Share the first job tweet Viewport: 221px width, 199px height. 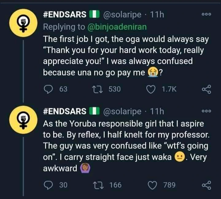pyautogui.click(x=205, y=89)
